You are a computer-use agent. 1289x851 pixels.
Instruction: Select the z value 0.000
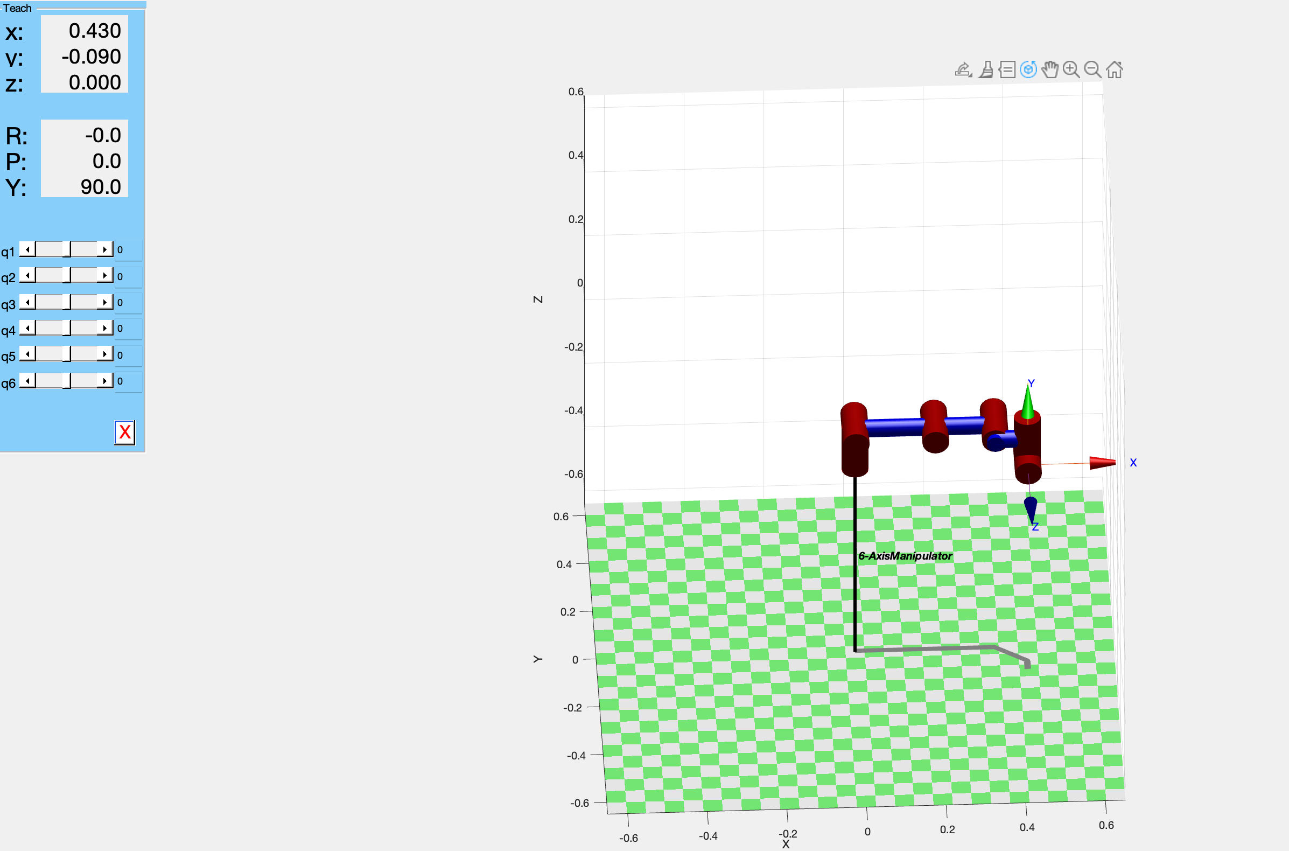pyautogui.click(x=94, y=82)
